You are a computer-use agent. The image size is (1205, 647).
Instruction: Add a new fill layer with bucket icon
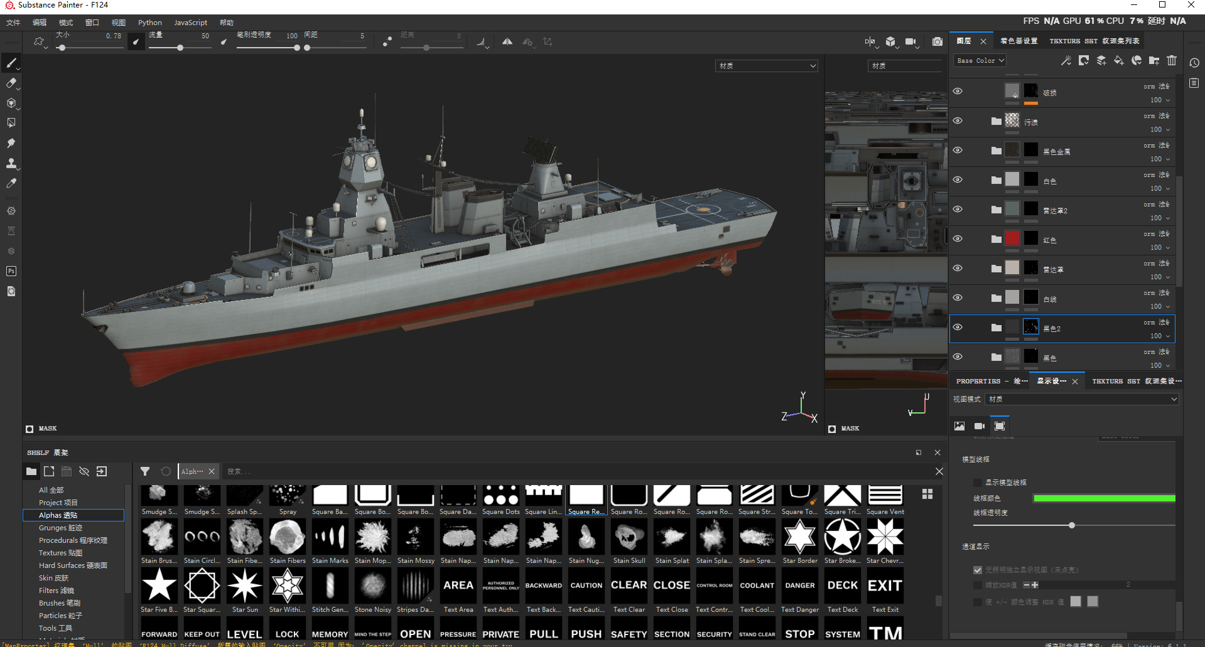[1119, 60]
